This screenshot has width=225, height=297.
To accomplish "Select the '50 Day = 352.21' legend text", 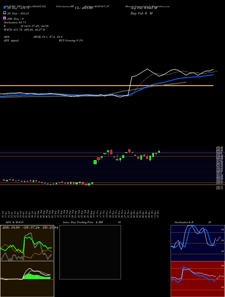I will pos(18,13).
